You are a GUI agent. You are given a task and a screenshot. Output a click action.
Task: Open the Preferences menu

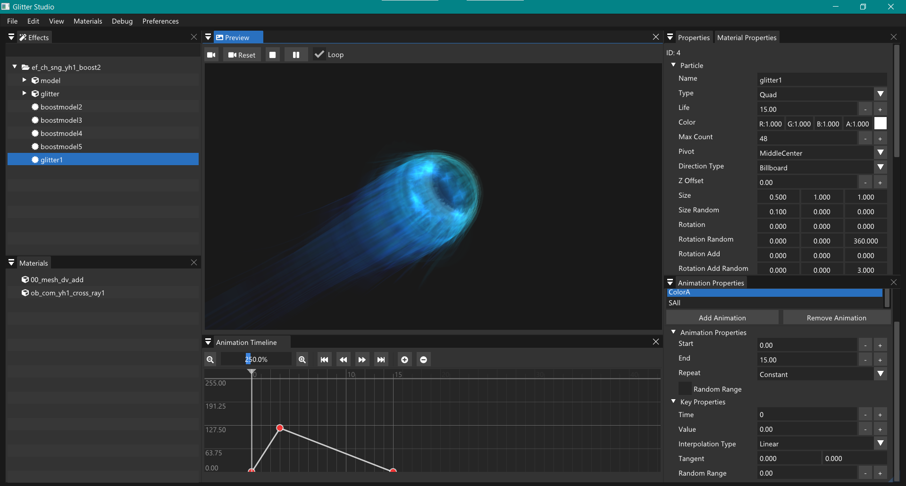(x=160, y=21)
